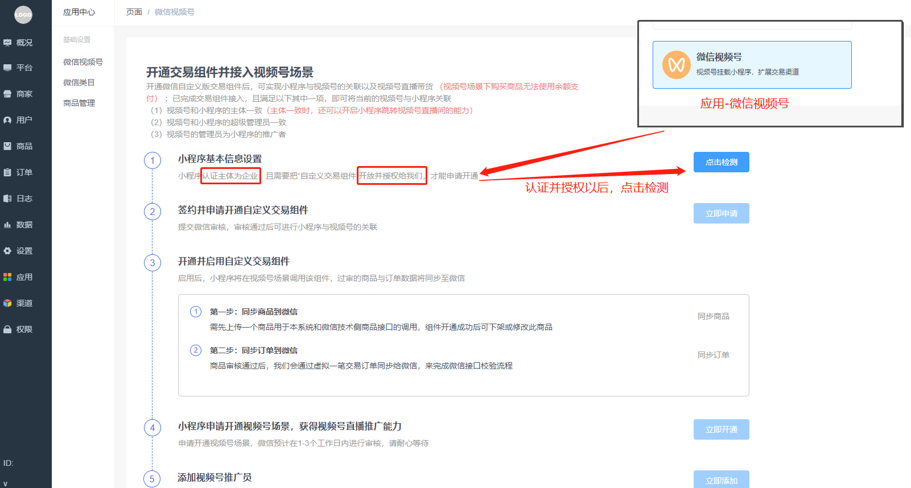Viewport: 911px width, 488px height.
Task: Click the 概况 overview sidebar icon
Action: point(7,43)
